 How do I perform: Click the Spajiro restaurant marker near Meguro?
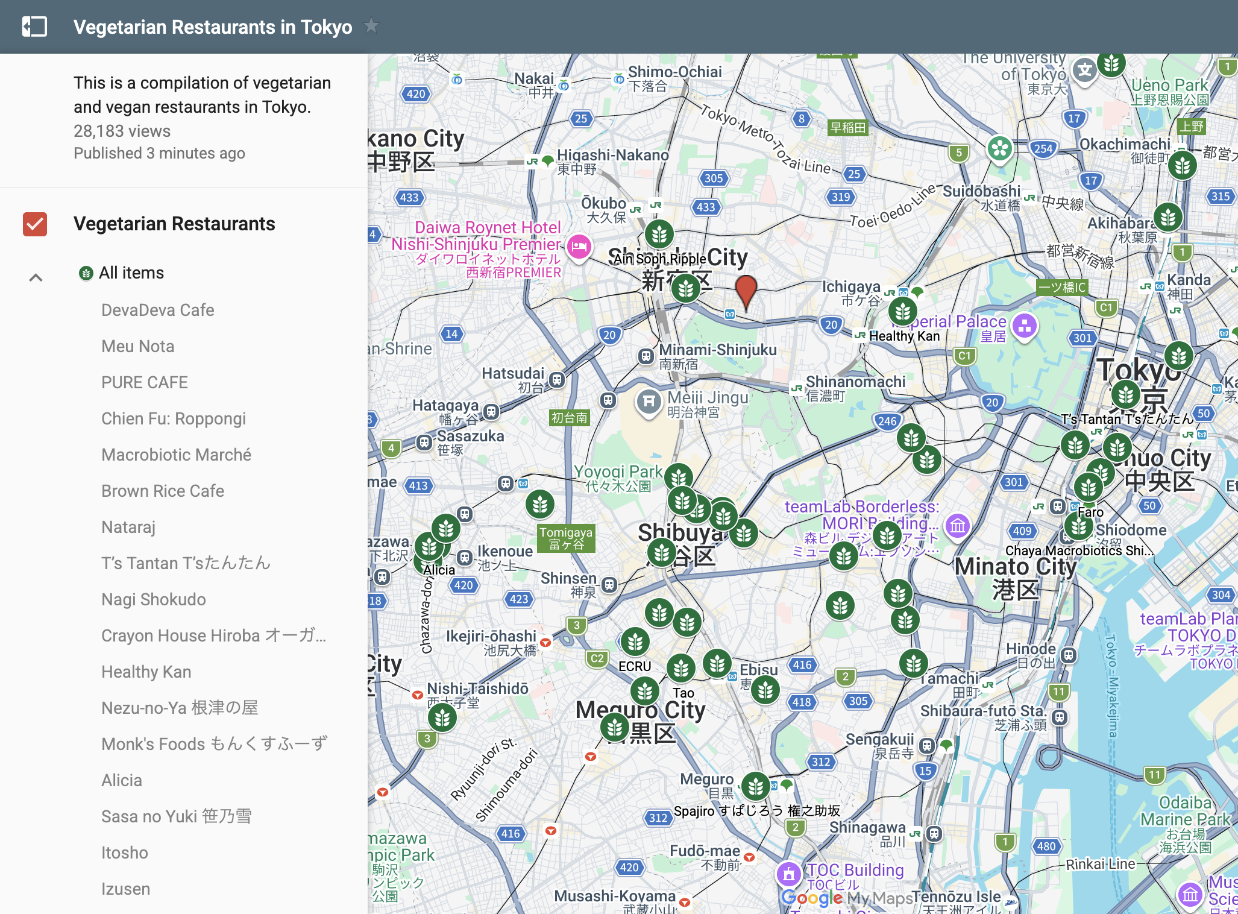(755, 786)
